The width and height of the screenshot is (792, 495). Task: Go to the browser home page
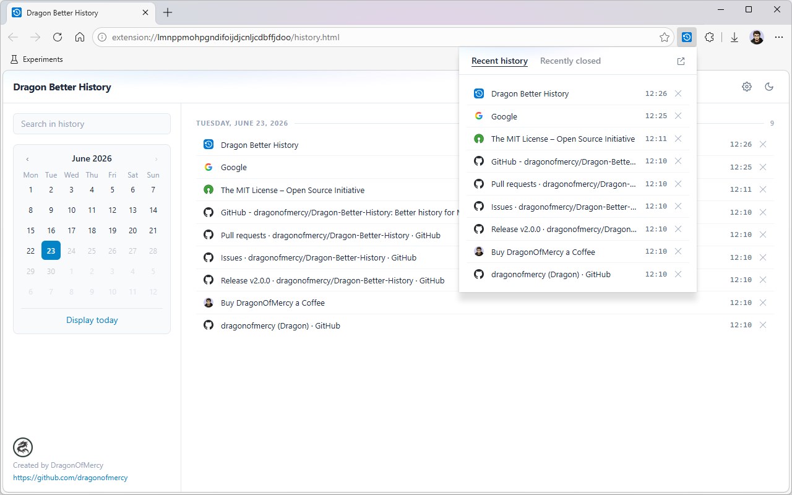pos(80,37)
